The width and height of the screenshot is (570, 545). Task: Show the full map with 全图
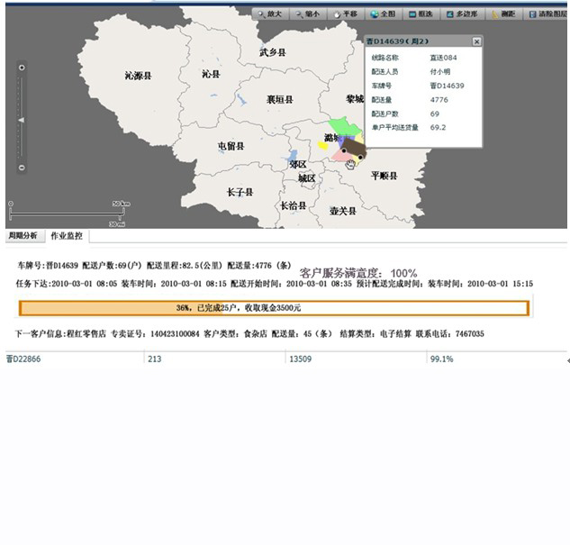tap(383, 14)
